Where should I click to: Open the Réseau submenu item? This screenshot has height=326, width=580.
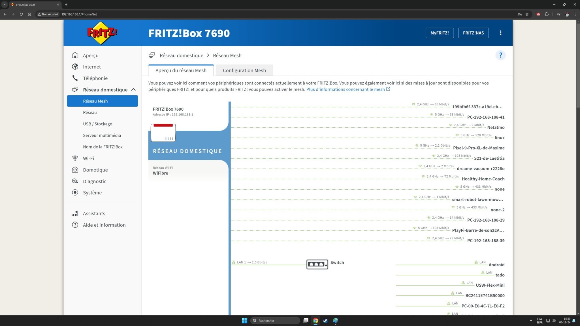[90, 112]
